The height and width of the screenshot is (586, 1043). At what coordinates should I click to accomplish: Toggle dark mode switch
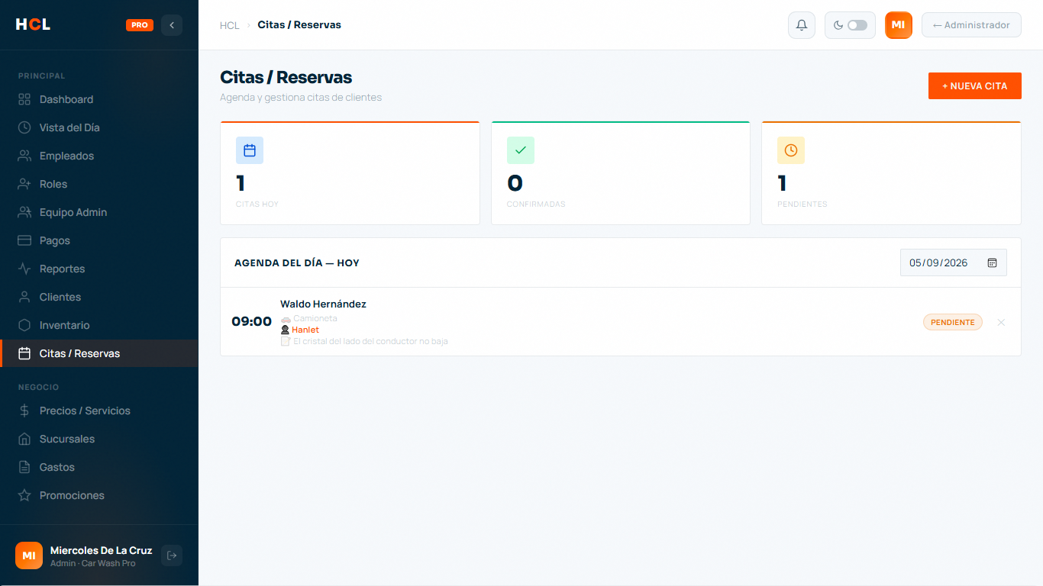857,25
